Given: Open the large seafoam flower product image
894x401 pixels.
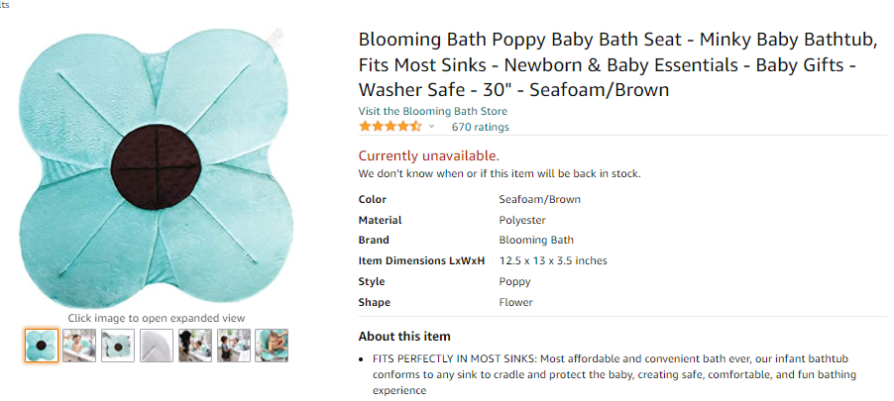Looking at the screenshot, I should tap(157, 158).
